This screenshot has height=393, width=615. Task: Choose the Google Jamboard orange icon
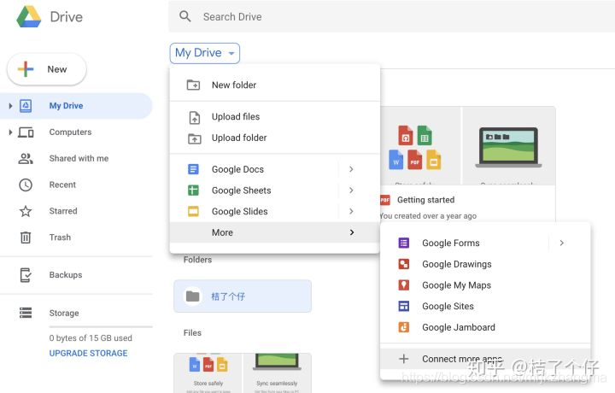tap(403, 327)
